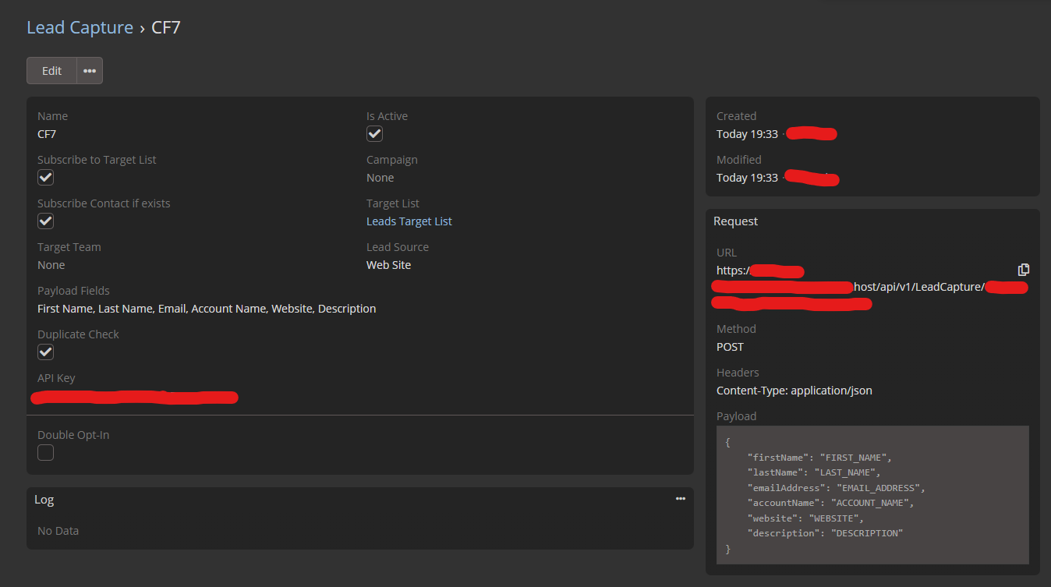1051x587 pixels.
Task: Click the Content-Type: application/json header text
Action: [794, 391]
